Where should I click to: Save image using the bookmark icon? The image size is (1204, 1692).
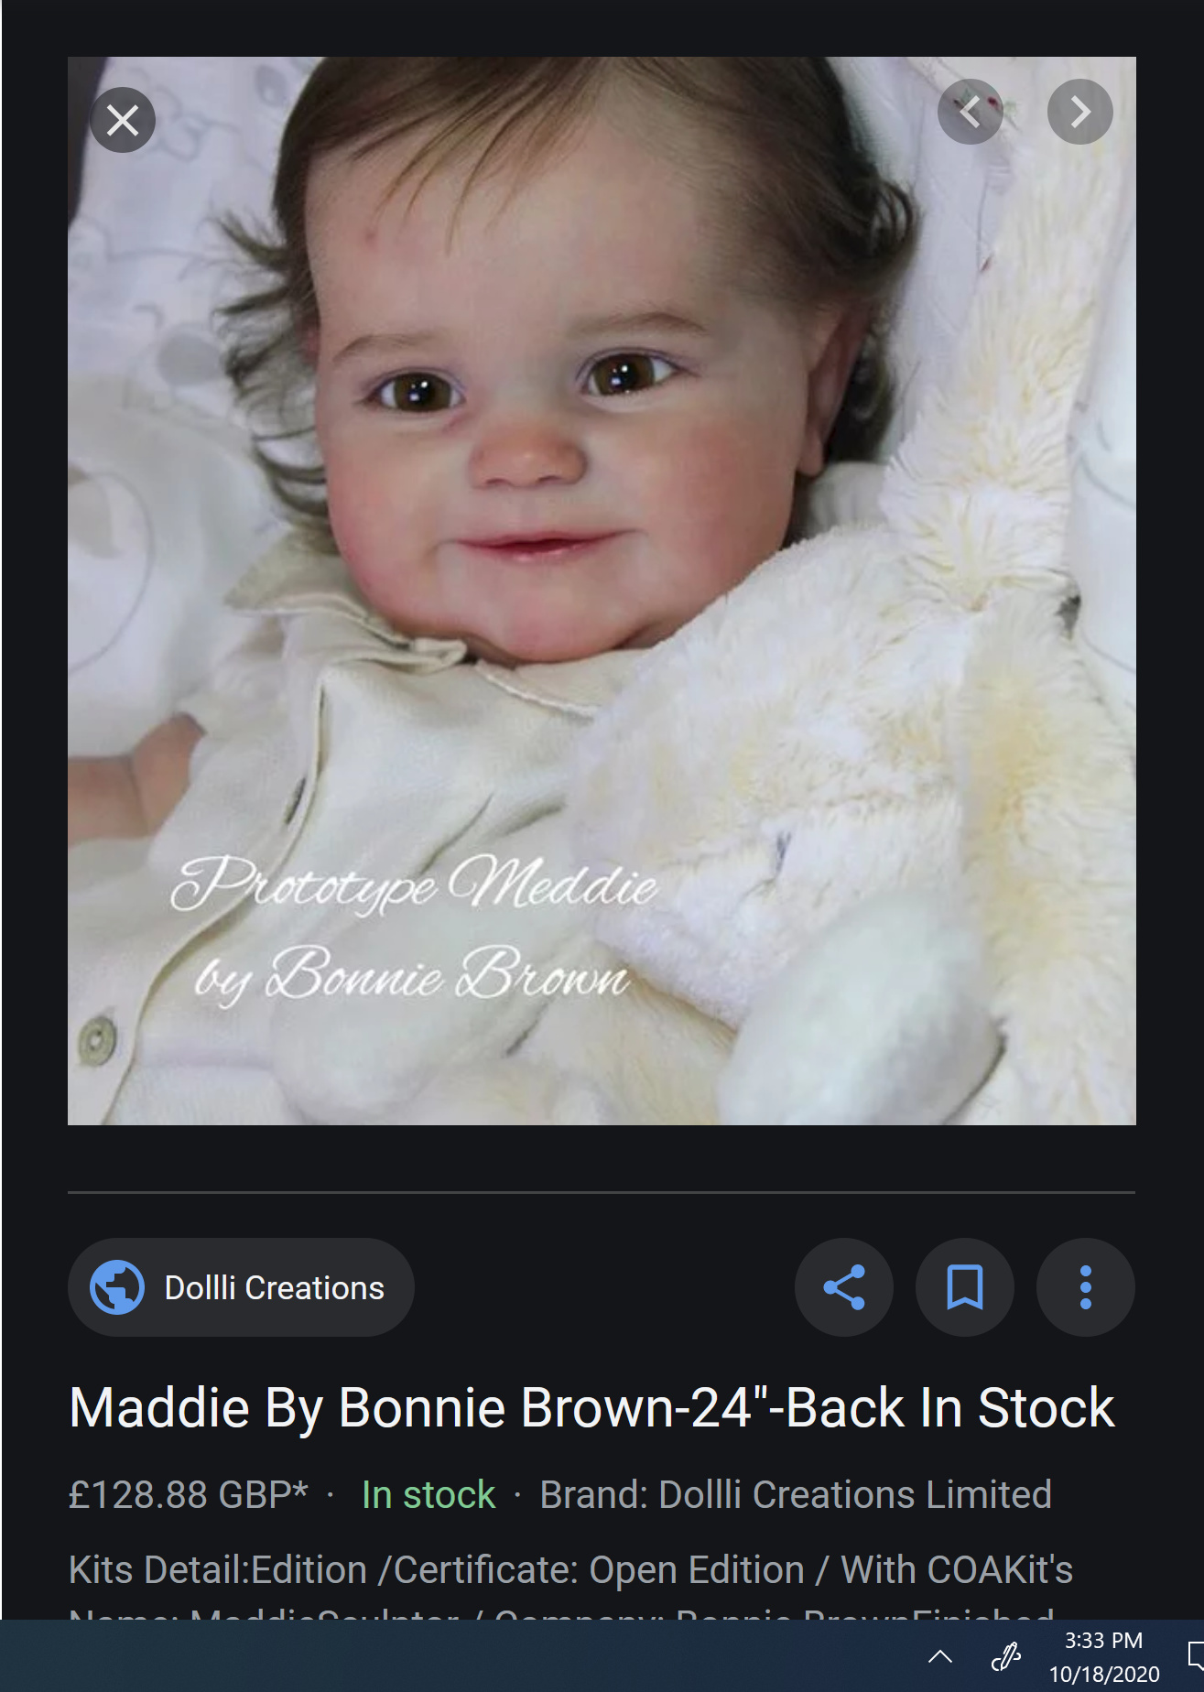[965, 1287]
